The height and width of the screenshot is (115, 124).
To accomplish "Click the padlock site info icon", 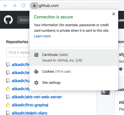I will pyautogui.click(x=34, y=6).
